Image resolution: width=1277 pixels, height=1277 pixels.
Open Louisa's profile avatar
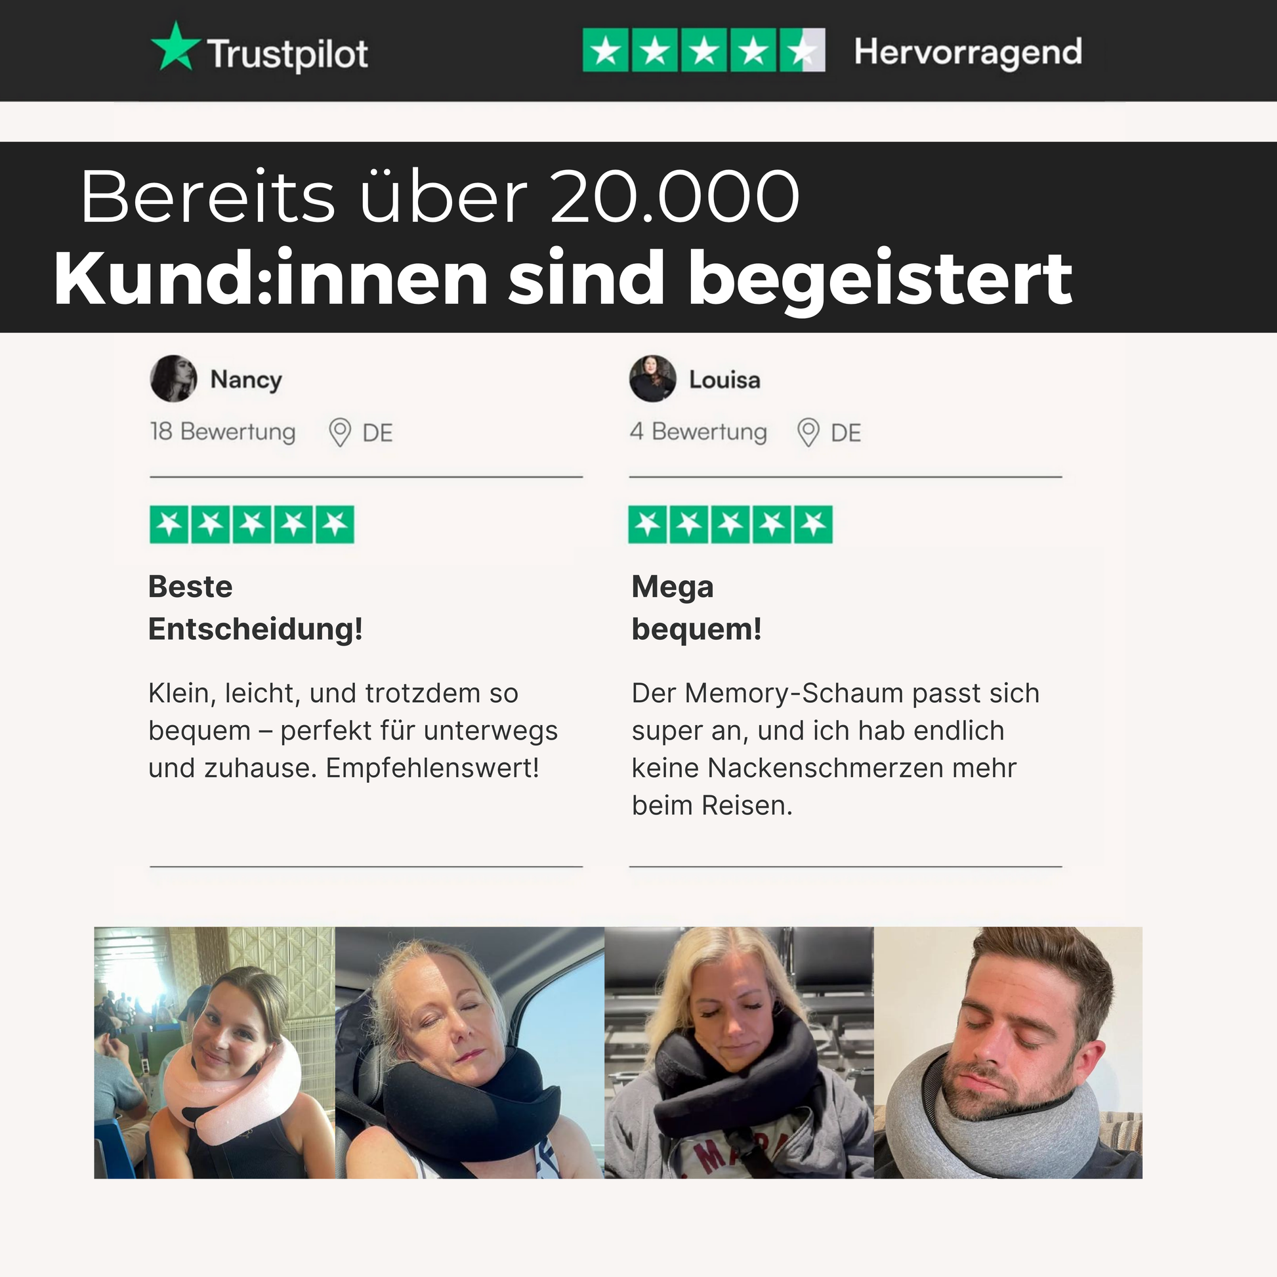pos(652,379)
